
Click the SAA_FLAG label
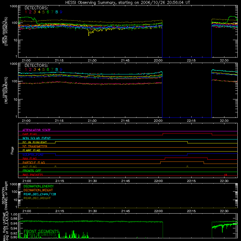[30, 158]
